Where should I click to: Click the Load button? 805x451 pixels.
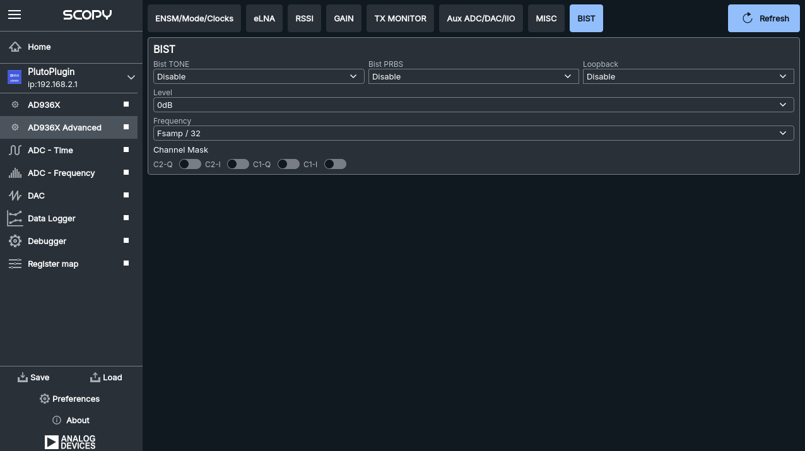106,377
